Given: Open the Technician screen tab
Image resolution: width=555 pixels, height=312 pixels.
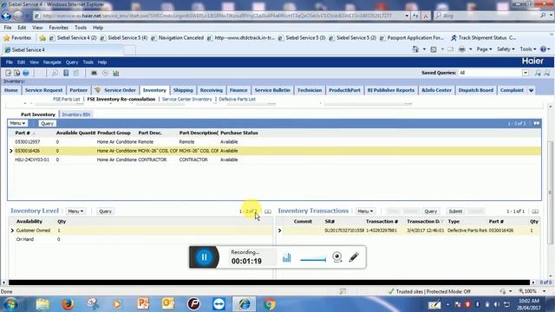Looking at the screenshot, I should pos(310,90).
